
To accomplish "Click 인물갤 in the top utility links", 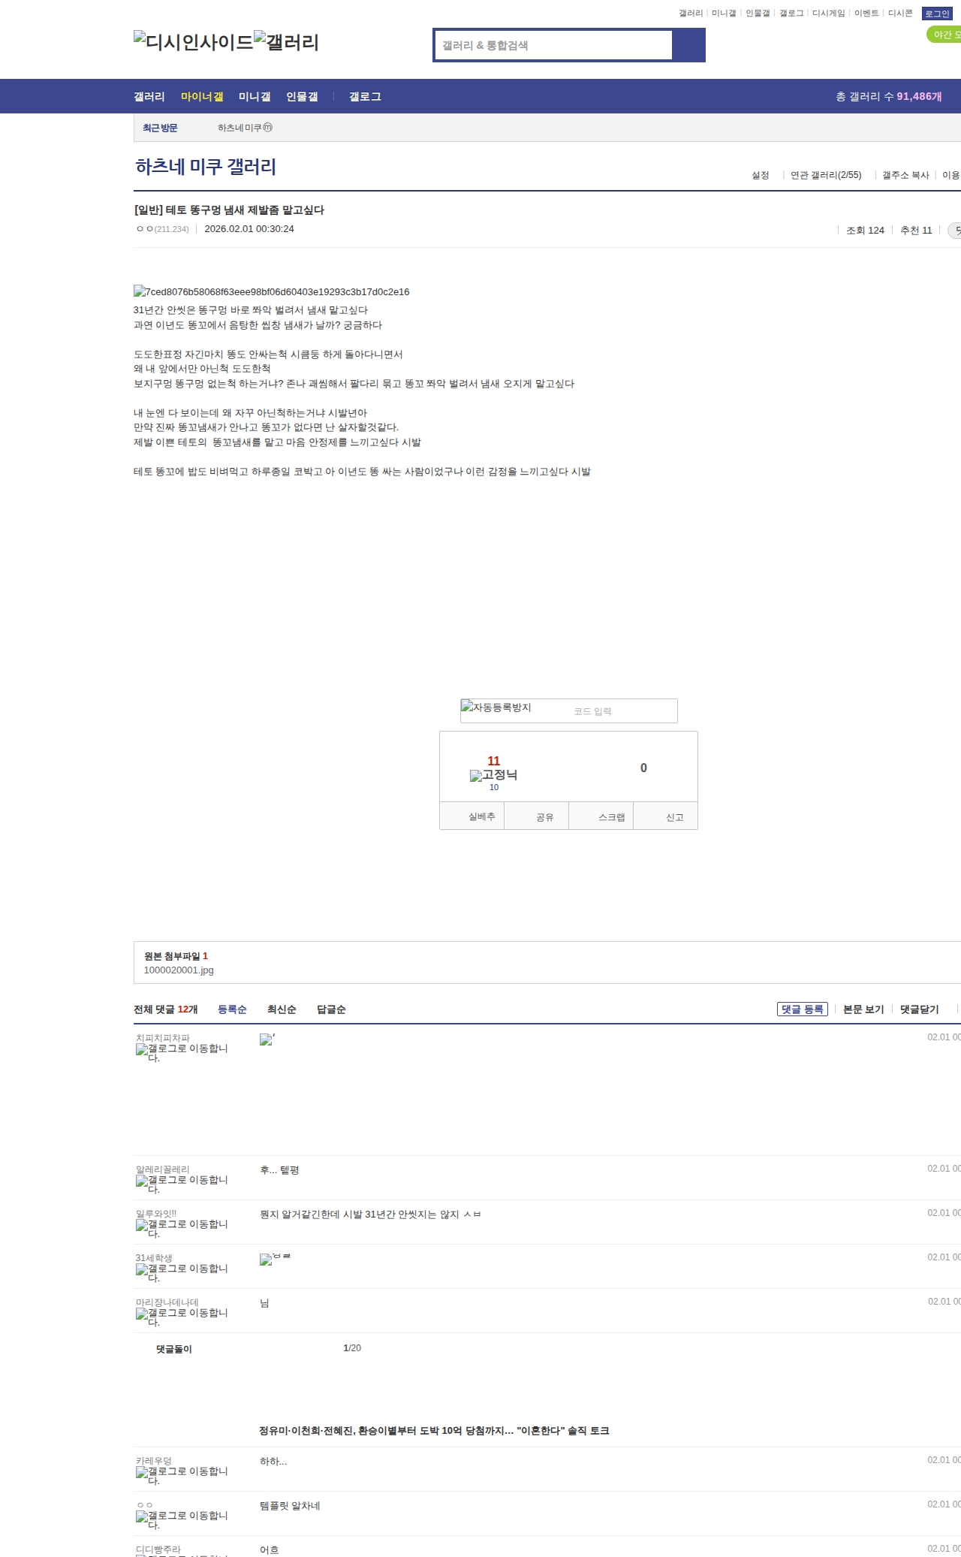I will pyautogui.click(x=758, y=14).
